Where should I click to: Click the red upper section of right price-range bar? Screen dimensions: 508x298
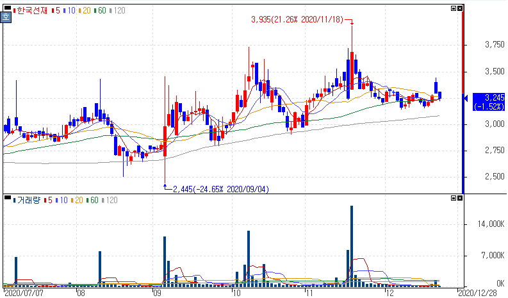point(463,49)
